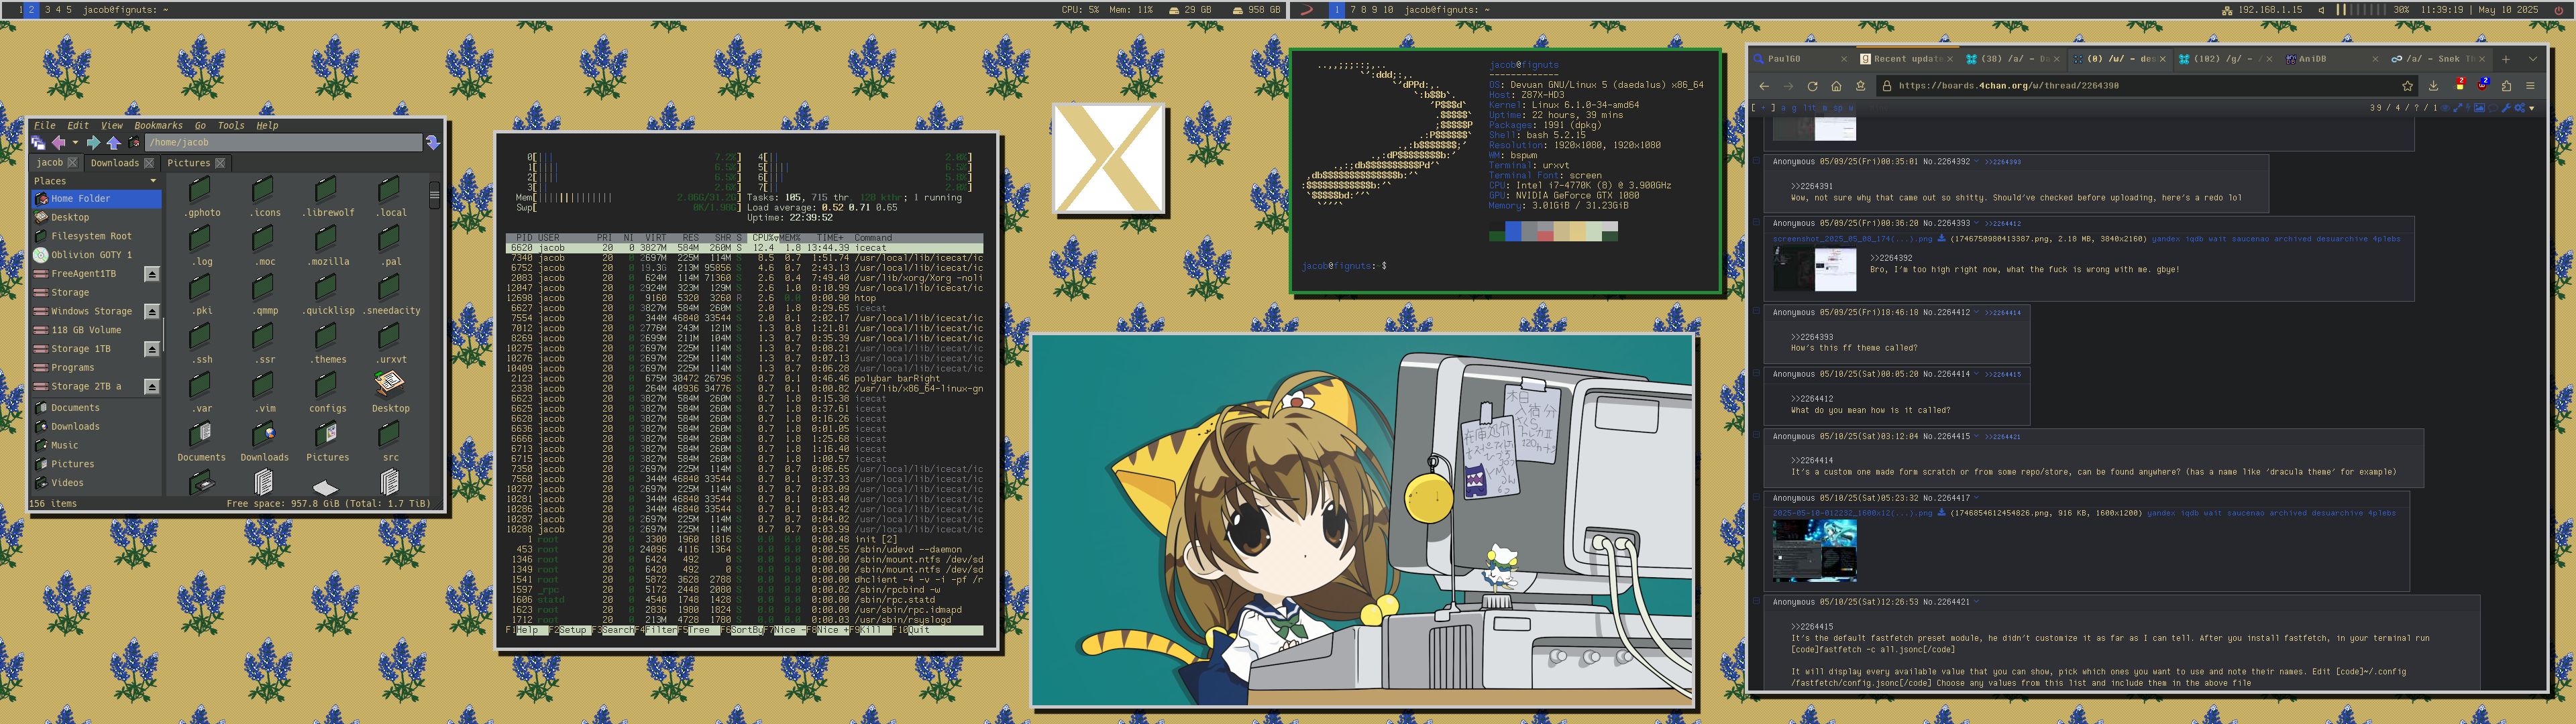Hide post No.2264393 using its minus toggle
2576x724 pixels.
coord(1757,222)
